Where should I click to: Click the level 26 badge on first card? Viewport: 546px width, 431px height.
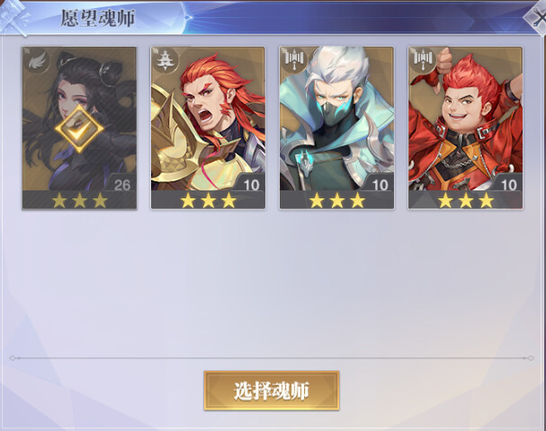[121, 185]
